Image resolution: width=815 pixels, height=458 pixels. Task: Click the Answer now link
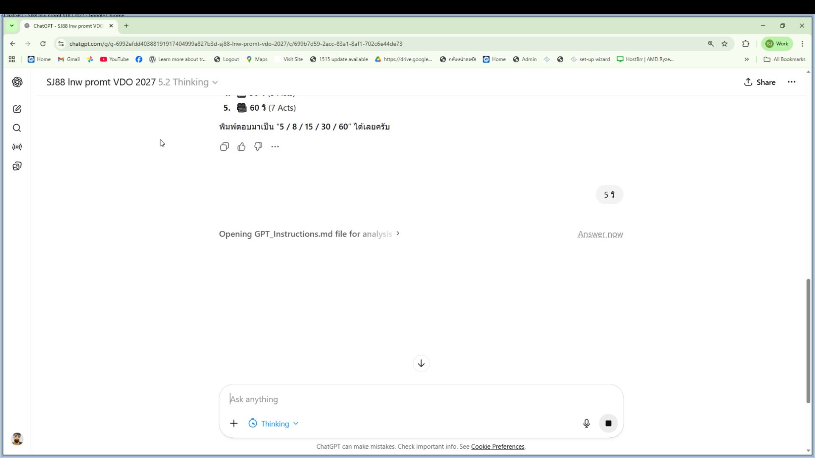coord(600,235)
